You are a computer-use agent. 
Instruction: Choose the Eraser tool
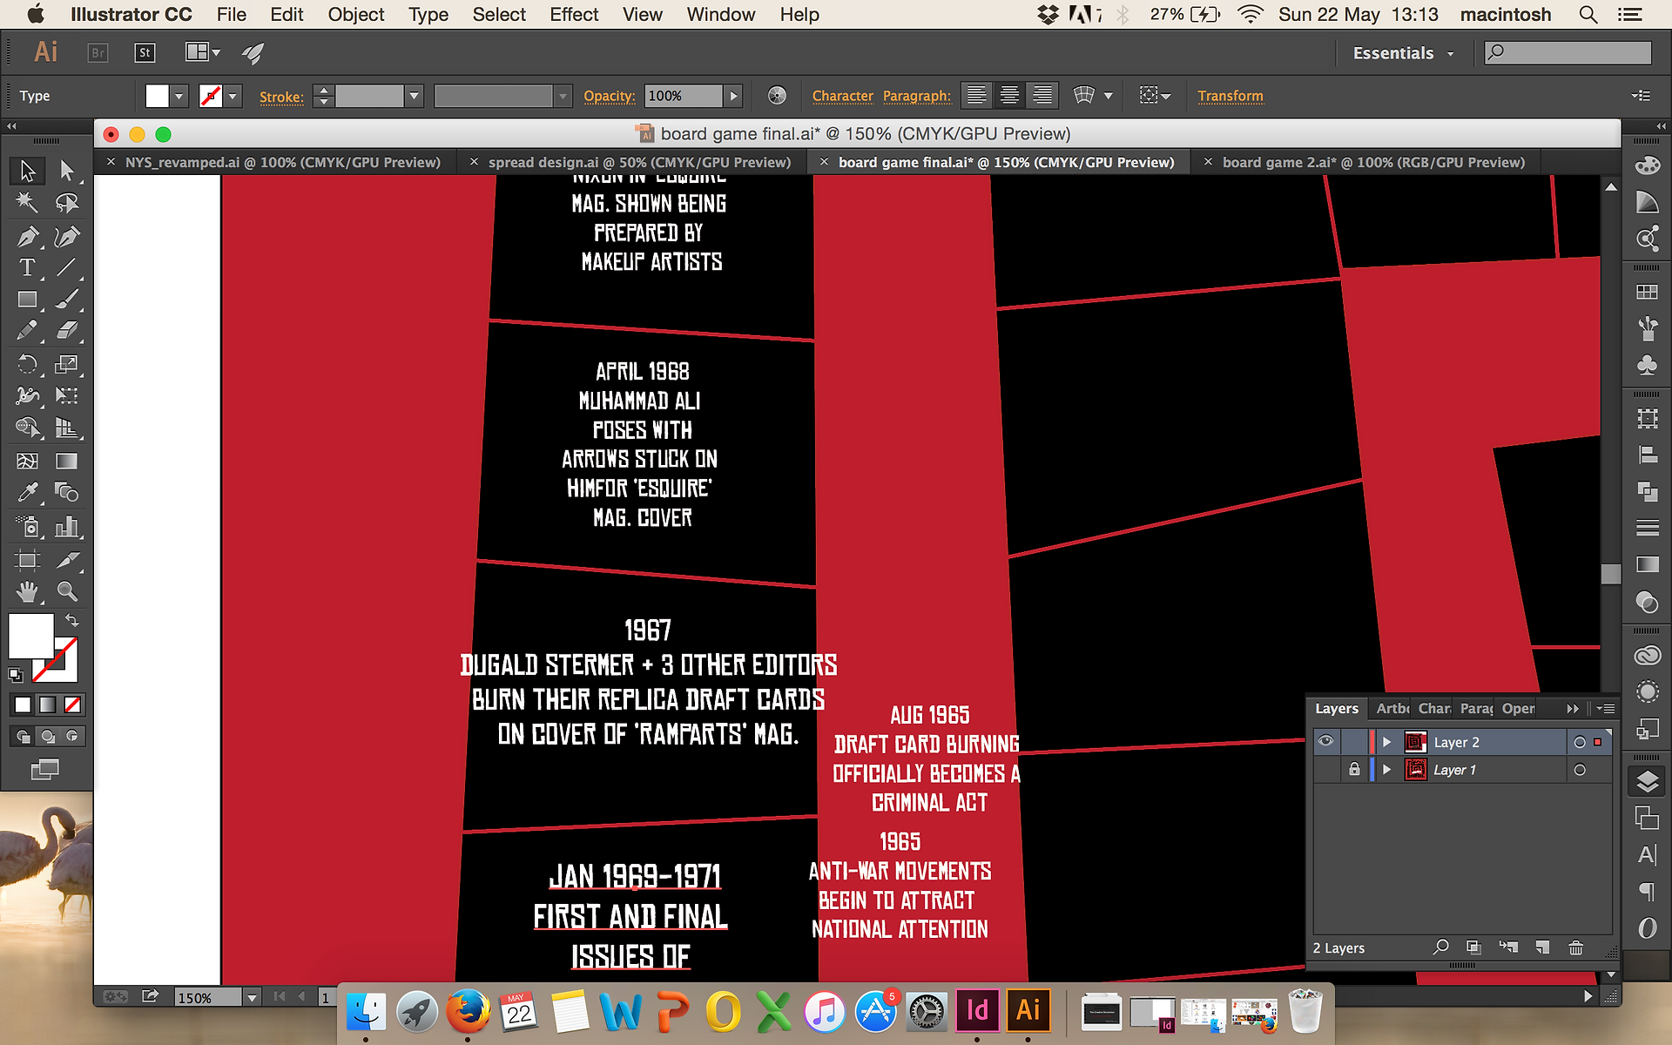click(x=67, y=331)
